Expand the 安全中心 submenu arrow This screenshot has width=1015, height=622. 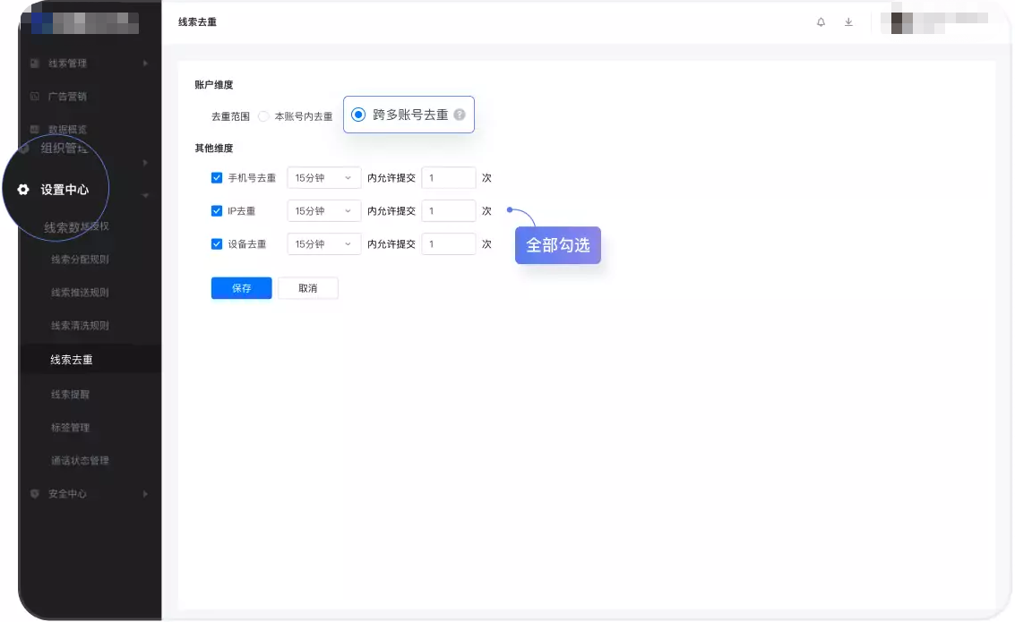[x=145, y=494]
